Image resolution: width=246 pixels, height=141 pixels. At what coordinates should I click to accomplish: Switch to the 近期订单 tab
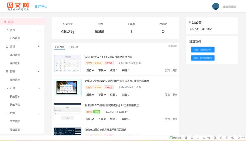pos(73,47)
